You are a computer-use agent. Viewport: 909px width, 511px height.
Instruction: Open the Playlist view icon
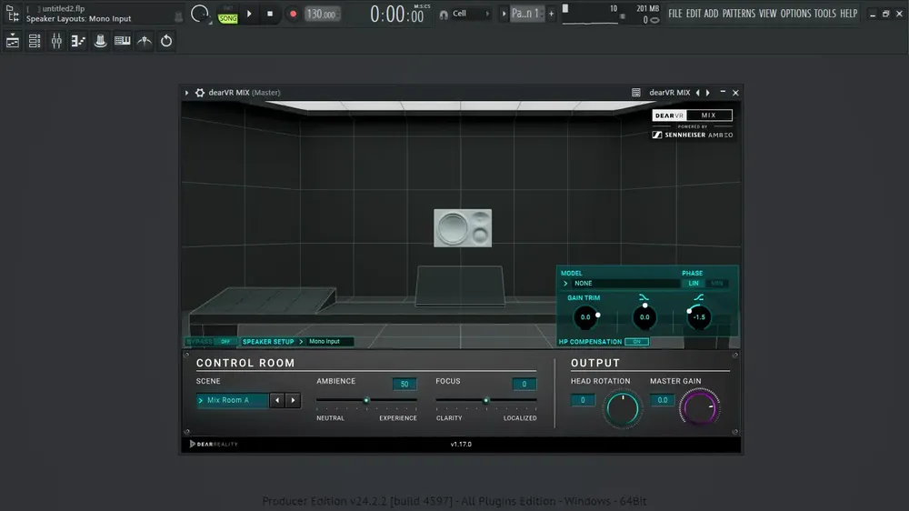pos(12,41)
